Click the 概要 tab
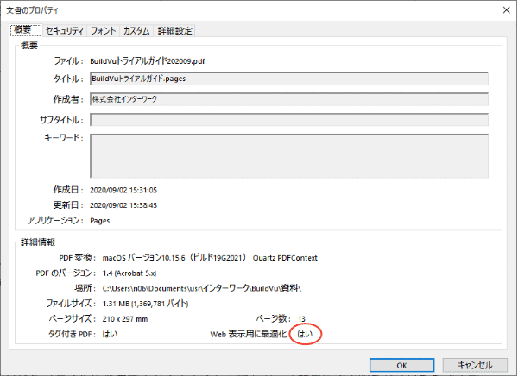The height and width of the screenshot is (377, 518). tap(23, 31)
